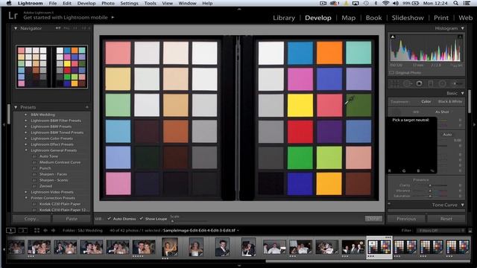The image size is (477, 268).
Task: Adjust the Vibrance slider
Action: 430,191
